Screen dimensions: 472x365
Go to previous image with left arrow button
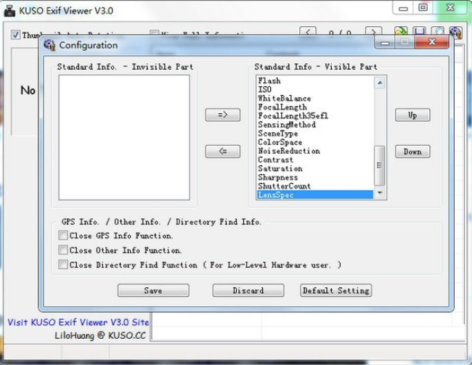click(308, 32)
